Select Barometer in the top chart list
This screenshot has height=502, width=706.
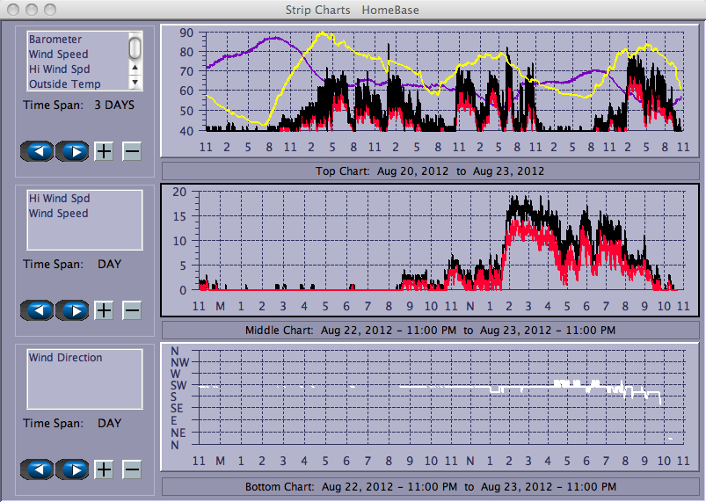click(55, 40)
